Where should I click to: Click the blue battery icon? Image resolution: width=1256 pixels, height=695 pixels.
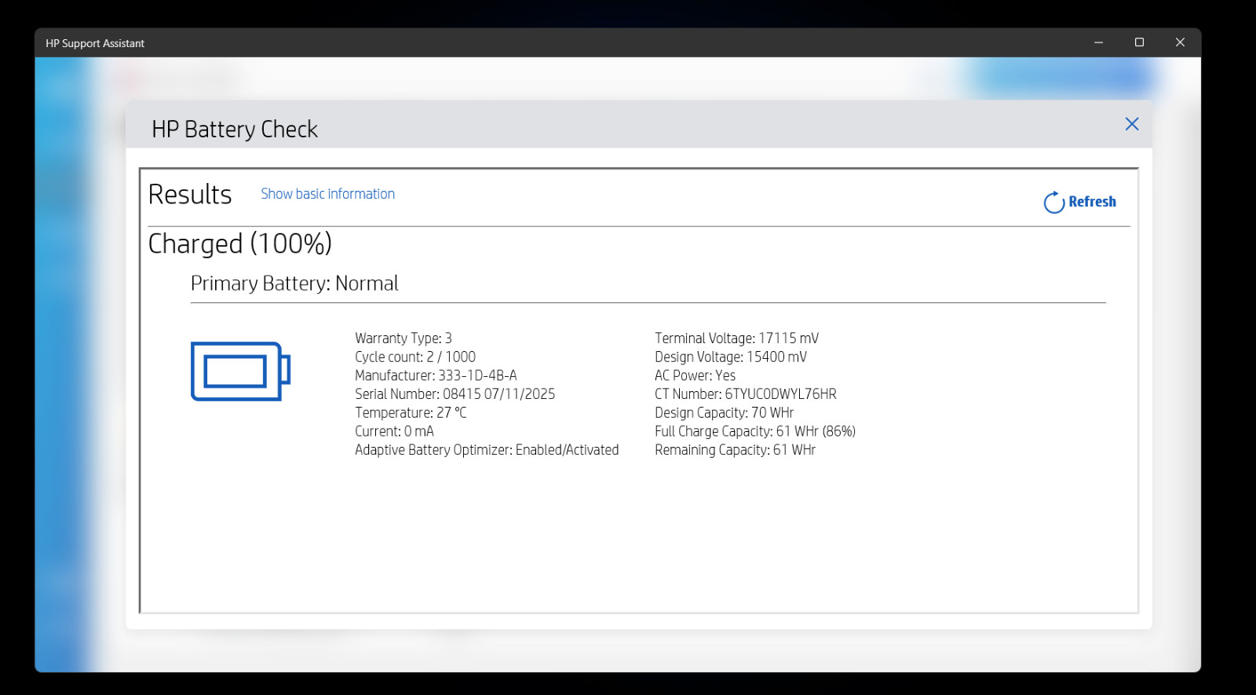tap(240, 371)
